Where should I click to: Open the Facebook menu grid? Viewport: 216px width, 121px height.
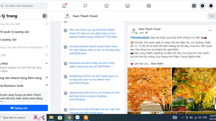(x=194, y=6)
